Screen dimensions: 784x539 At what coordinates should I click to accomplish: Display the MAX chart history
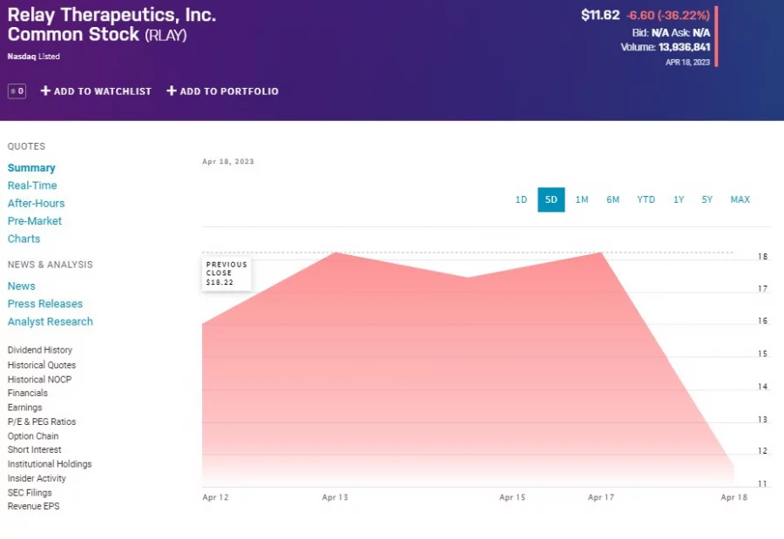point(740,199)
